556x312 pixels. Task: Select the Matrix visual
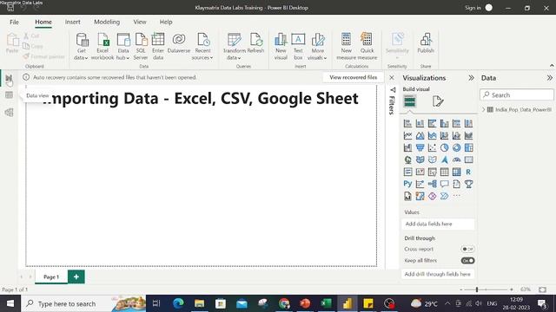click(x=456, y=172)
